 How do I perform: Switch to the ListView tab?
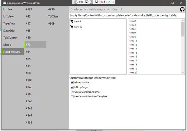(13, 16)
